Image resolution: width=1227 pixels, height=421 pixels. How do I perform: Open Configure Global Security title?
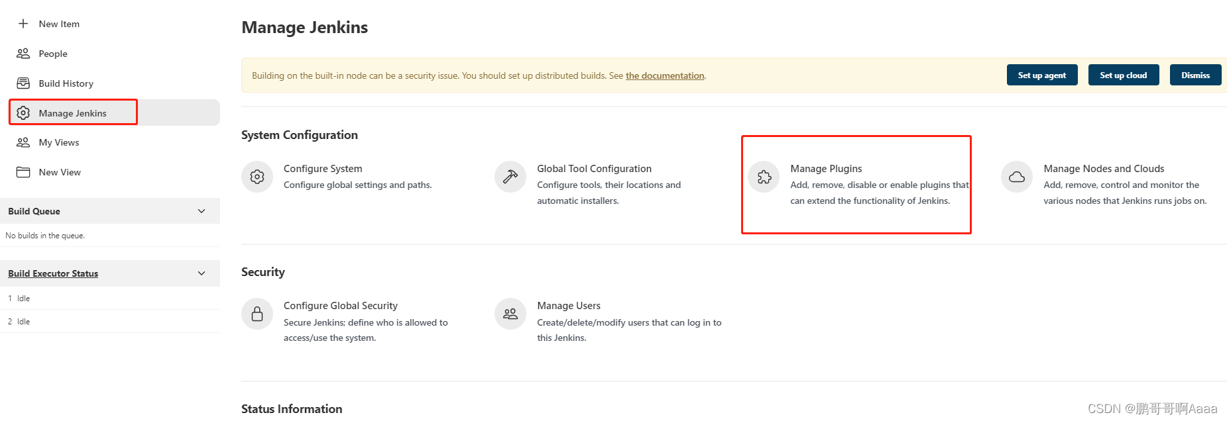pyautogui.click(x=341, y=306)
